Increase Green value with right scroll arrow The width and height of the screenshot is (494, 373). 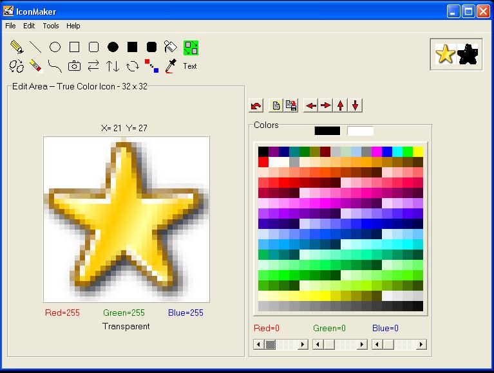(x=362, y=345)
